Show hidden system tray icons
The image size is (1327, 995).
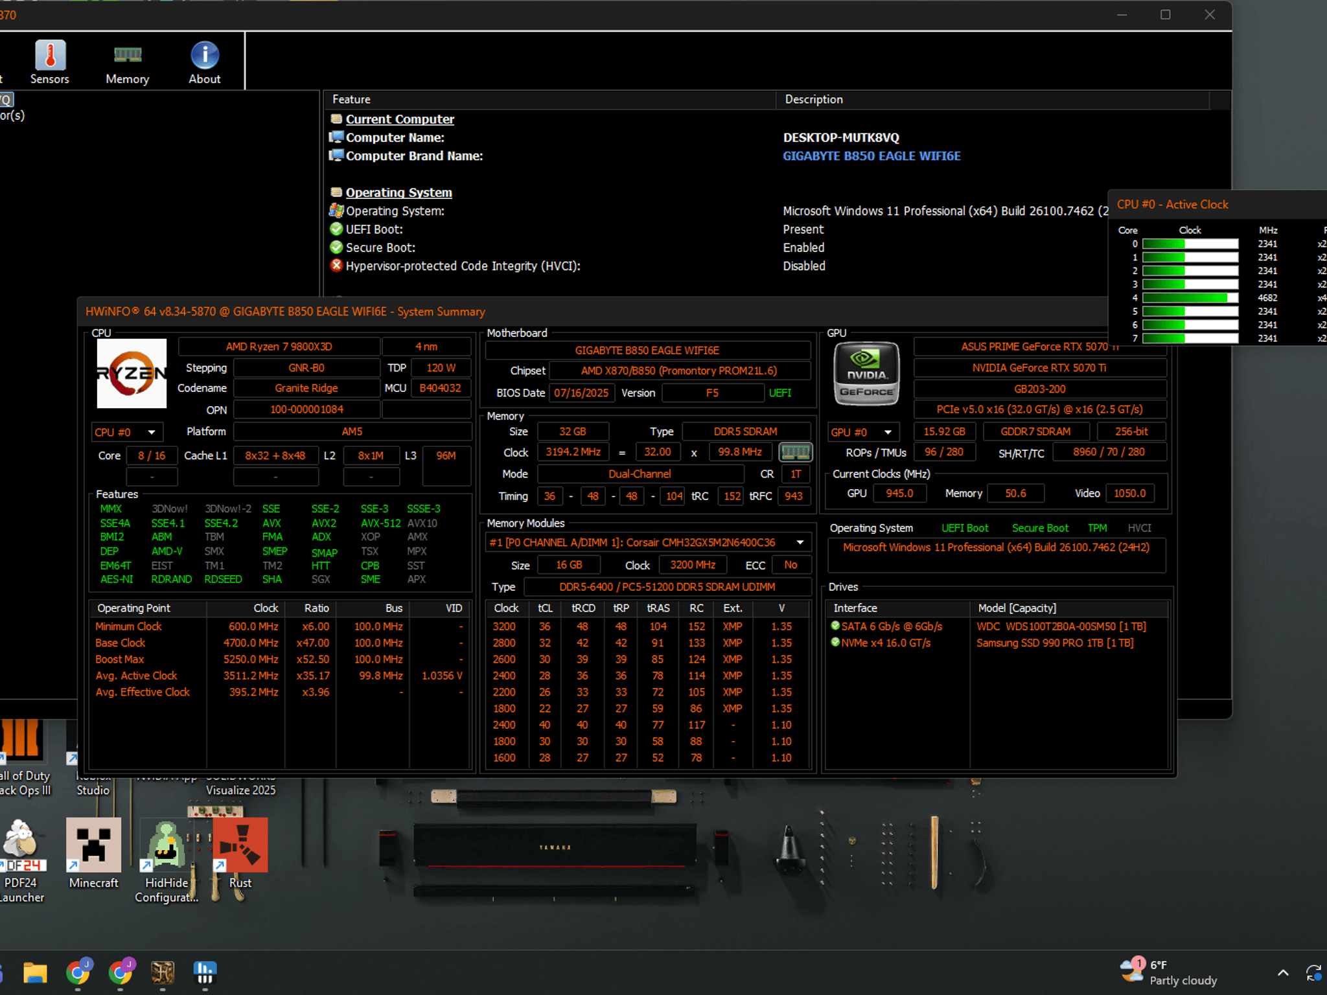coord(1282,972)
